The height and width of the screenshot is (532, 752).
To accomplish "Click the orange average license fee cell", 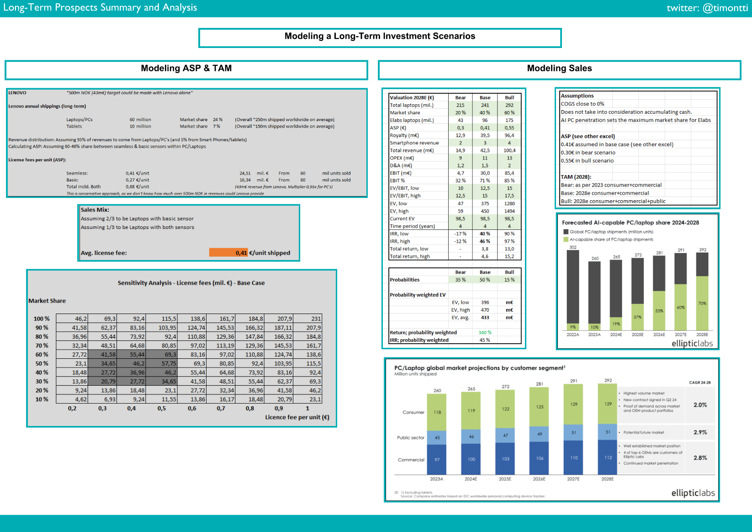I will click(228, 253).
